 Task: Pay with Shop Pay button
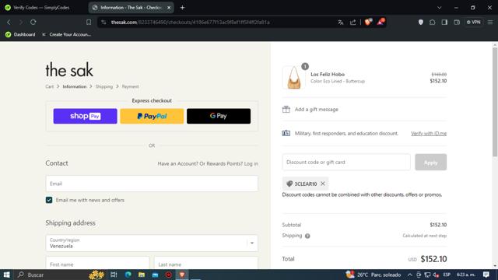tap(85, 116)
